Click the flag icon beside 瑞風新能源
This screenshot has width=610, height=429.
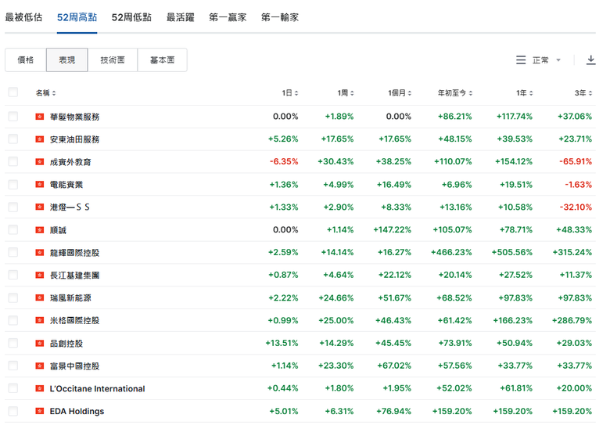40,297
